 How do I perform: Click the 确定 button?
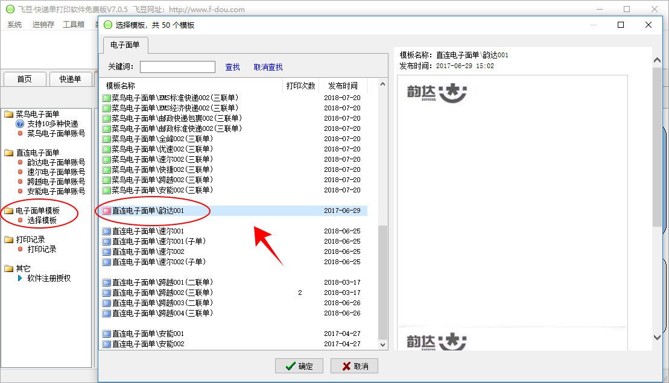coord(299,366)
